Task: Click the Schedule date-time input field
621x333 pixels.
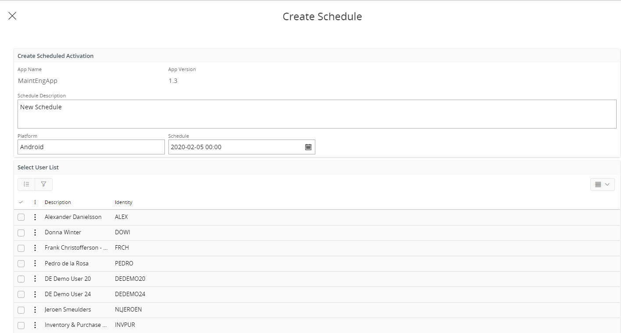Action: point(235,147)
